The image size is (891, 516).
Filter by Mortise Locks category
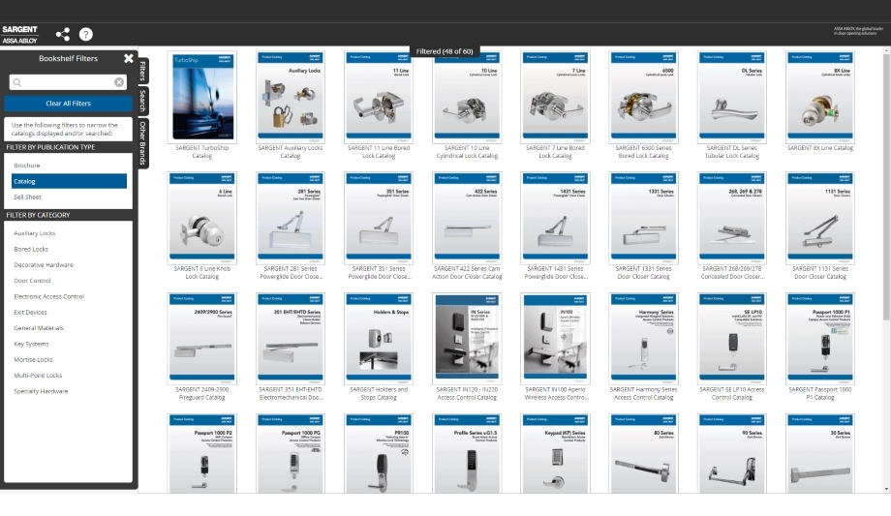[33, 360]
